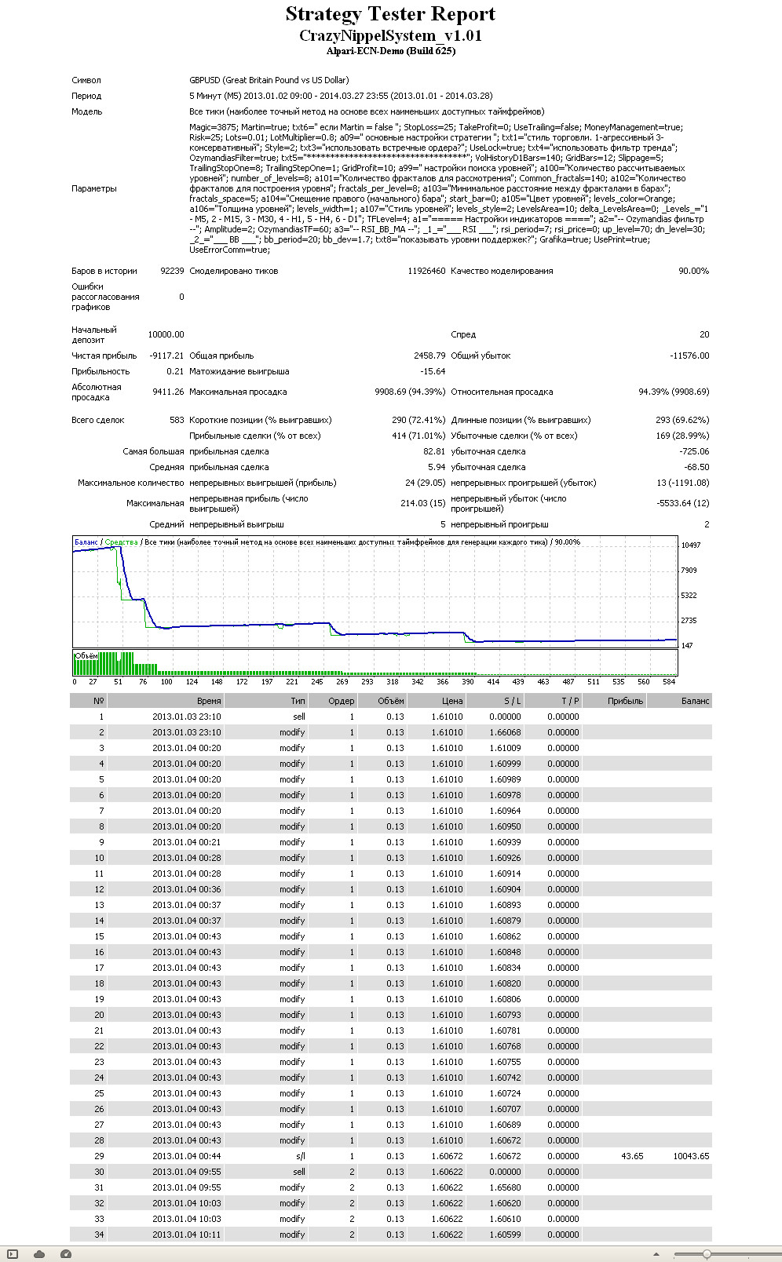Click the Средства legend label on chart
The height and width of the screenshot is (1262, 782).
click(121, 542)
